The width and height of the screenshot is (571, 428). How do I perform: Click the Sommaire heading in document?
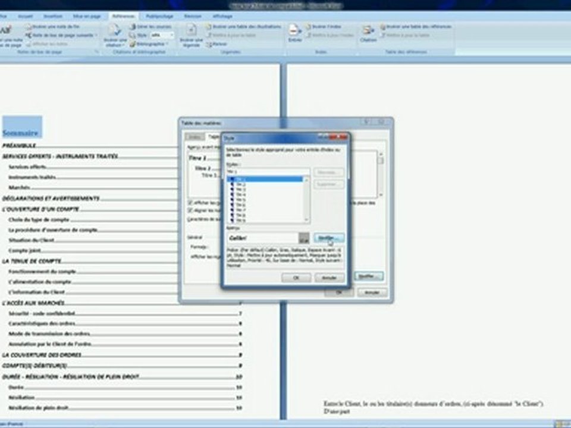point(20,133)
